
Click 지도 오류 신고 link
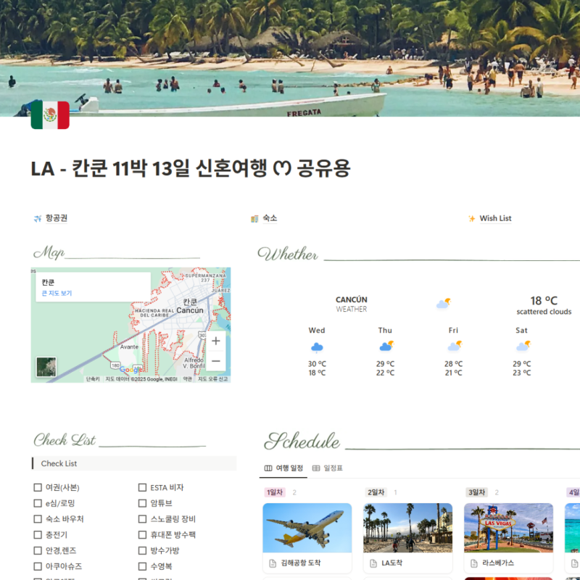[212, 379]
